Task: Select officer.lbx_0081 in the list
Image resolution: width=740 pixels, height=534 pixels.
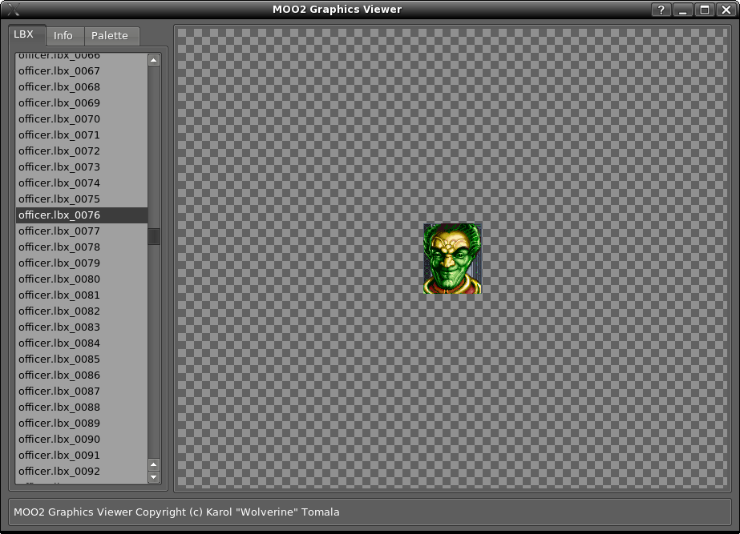Action: (x=82, y=295)
